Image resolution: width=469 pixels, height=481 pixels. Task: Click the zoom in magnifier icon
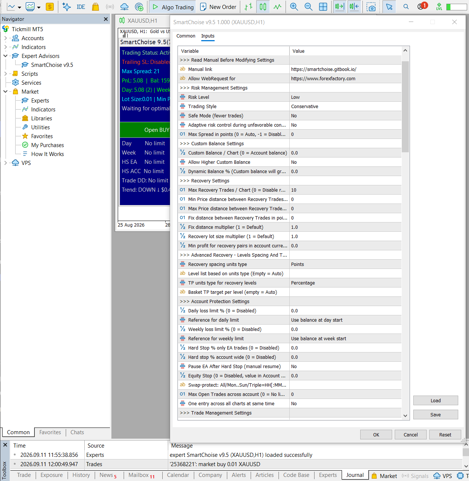point(294,7)
